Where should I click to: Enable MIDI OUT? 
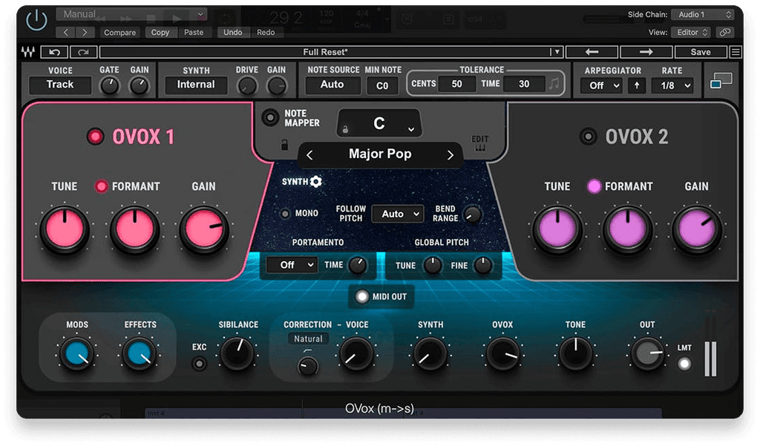(361, 298)
